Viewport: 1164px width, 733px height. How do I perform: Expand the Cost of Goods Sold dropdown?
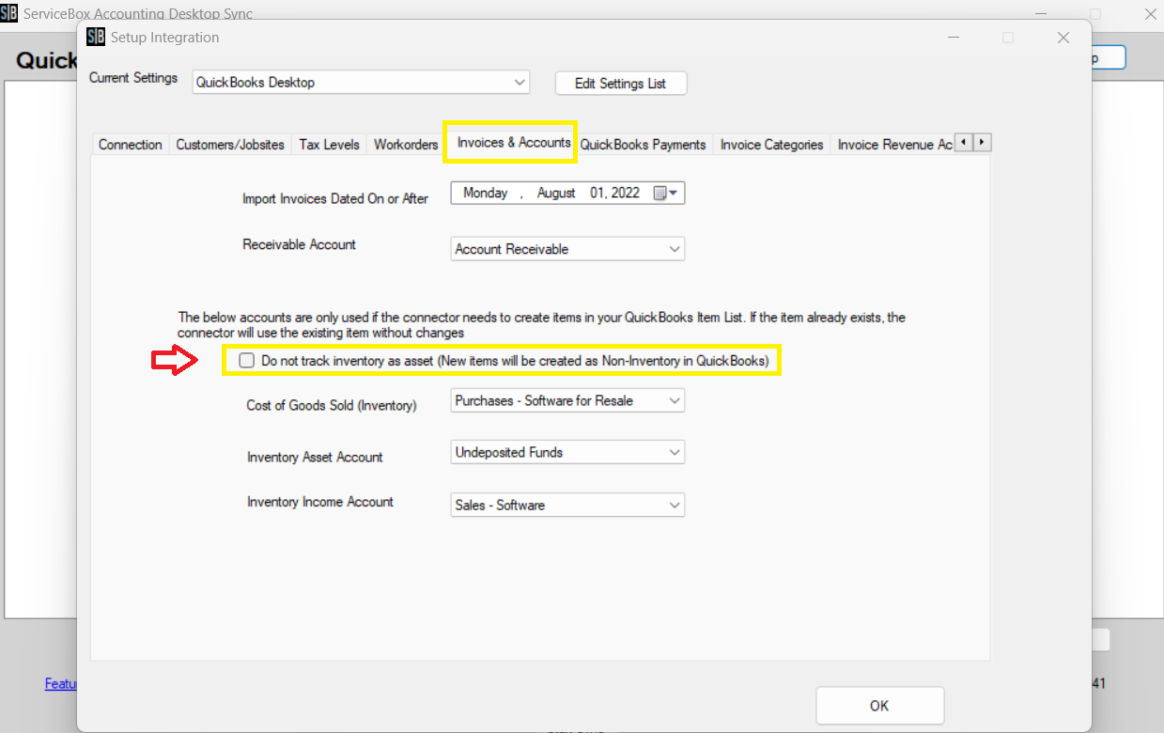(567, 400)
